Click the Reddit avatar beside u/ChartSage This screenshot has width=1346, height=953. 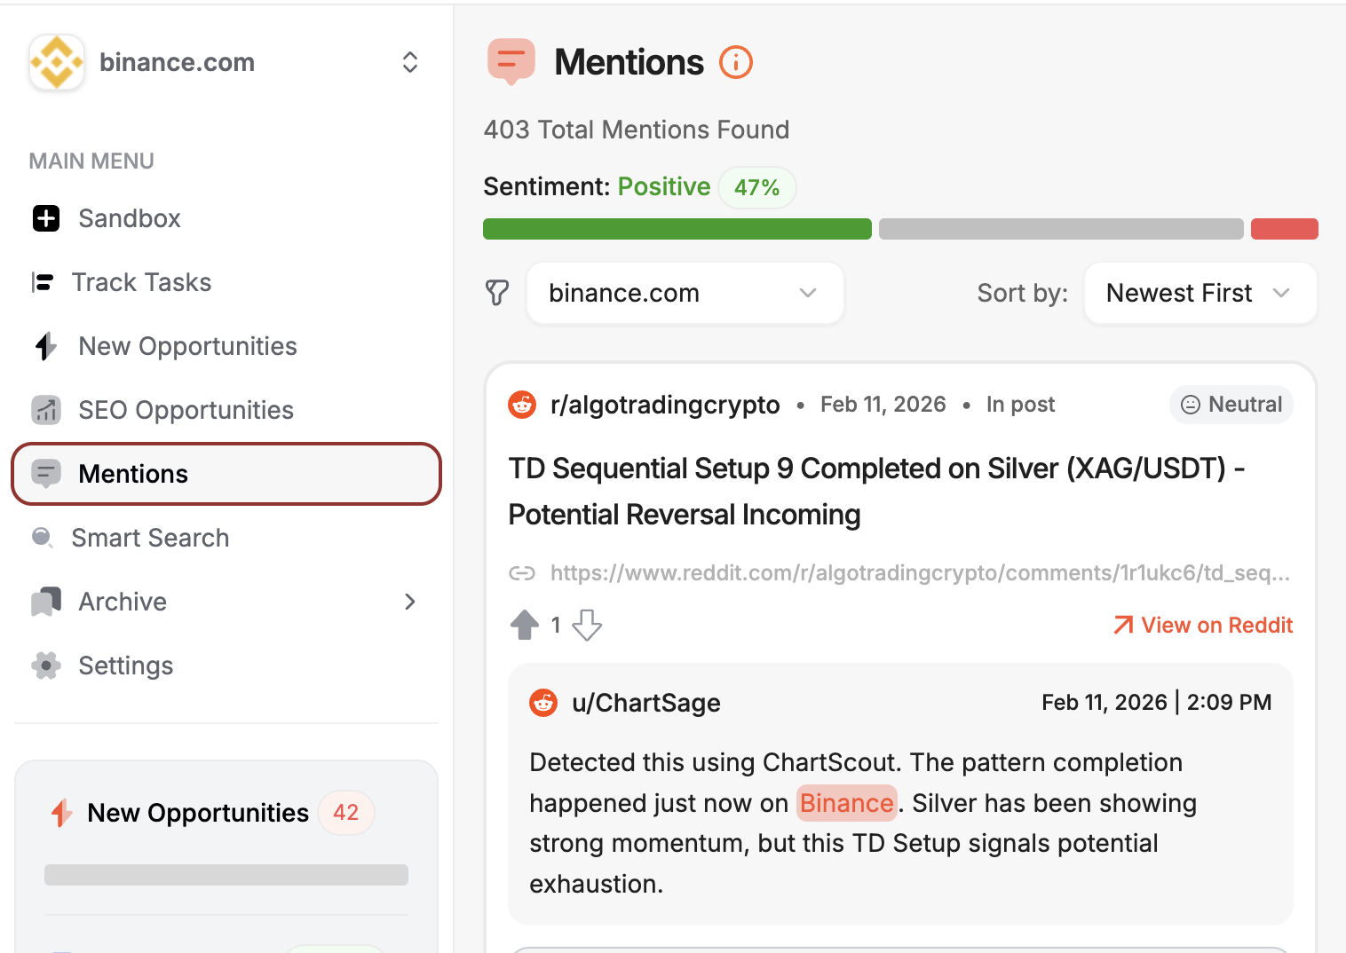pos(543,703)
